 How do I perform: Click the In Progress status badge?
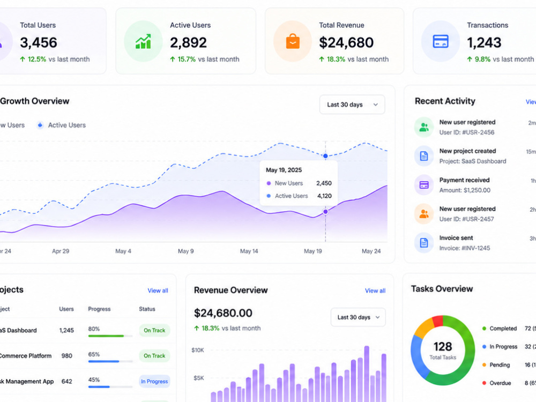coord(154,381)
